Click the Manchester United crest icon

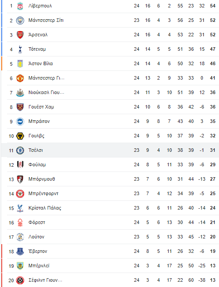20,78
